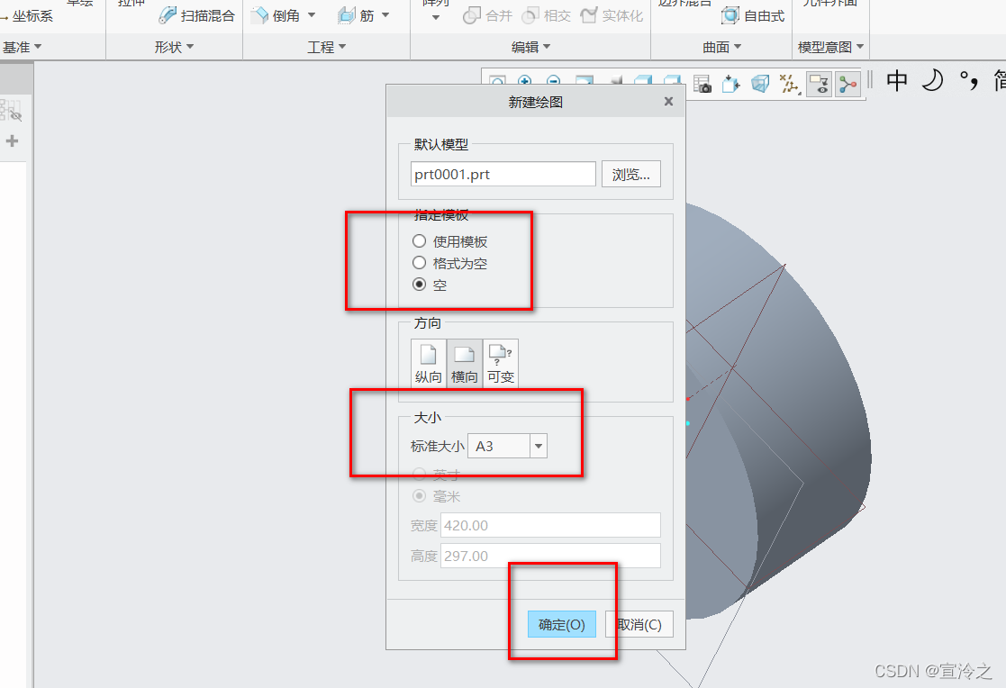1006x688 pixels.
Task: Click the model tree settings icon at left
Action: (10, 111)
